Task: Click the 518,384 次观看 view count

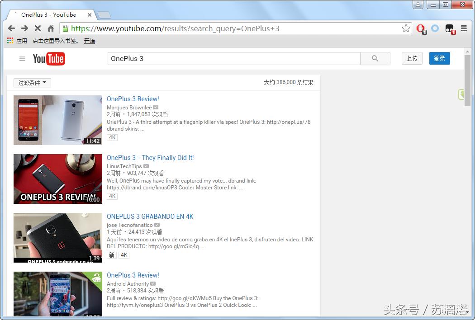Action: click(145, 291)
